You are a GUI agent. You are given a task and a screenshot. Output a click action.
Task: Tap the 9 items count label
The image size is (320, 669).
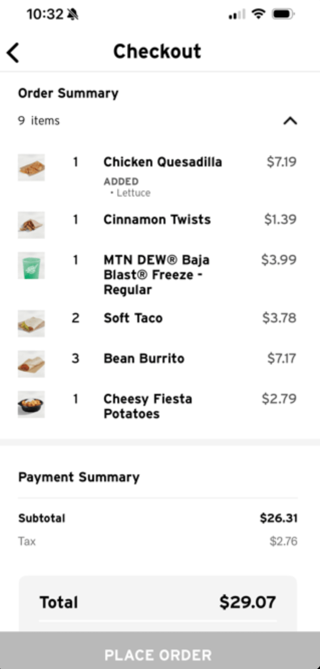click(39, 121)
